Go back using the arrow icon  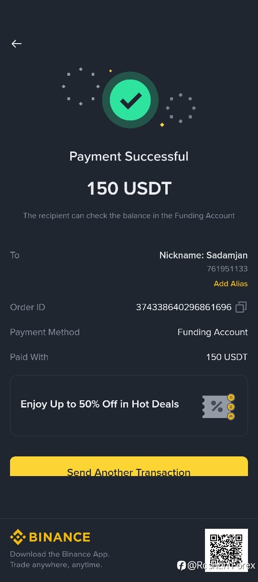[17, 44]
